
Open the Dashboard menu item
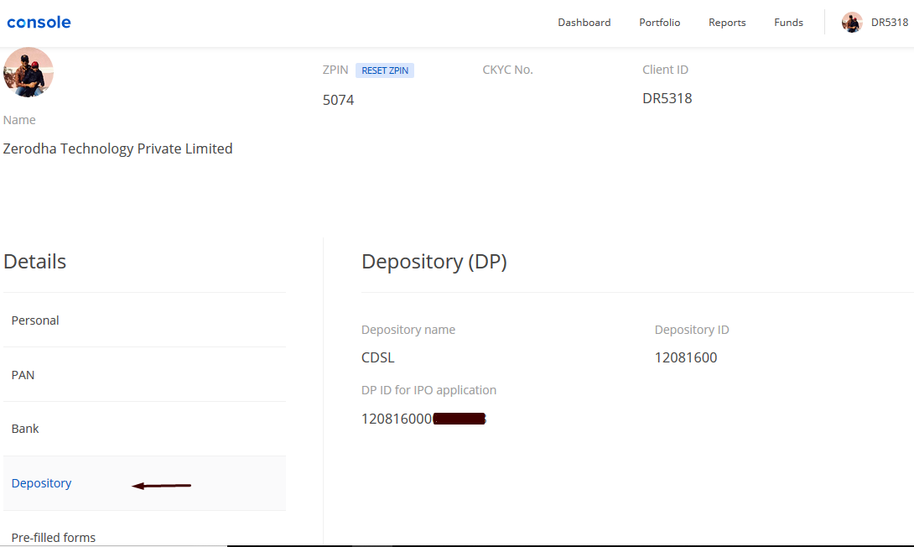tap(584, 22)
